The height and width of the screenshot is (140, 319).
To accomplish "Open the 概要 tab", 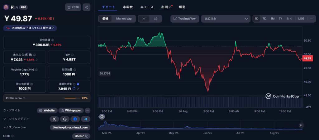I will pyautogui.click(x=182, y=7).
